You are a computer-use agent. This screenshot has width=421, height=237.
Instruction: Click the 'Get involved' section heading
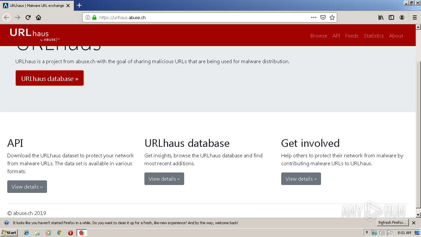pos(310,143)
